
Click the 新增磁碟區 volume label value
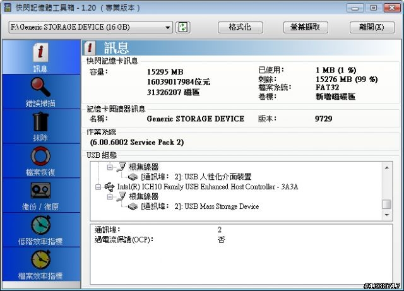click(335, 97)
